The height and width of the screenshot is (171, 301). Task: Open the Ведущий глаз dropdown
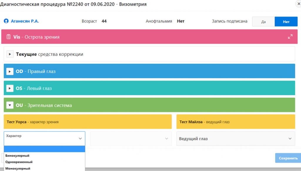[x=235, y=139]
